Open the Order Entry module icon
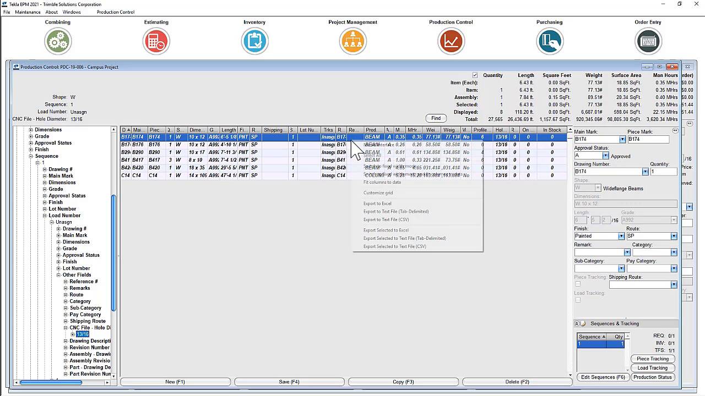Viewport: 705px width, 396px height. click(x=648, y=41)
